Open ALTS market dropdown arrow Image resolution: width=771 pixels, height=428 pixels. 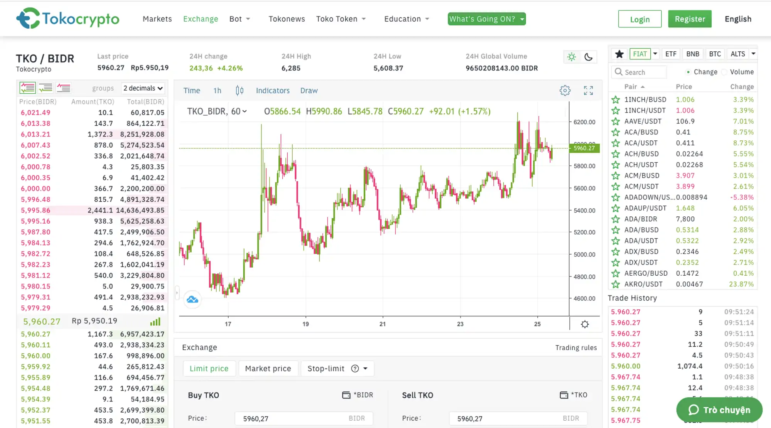pos(753,54)
